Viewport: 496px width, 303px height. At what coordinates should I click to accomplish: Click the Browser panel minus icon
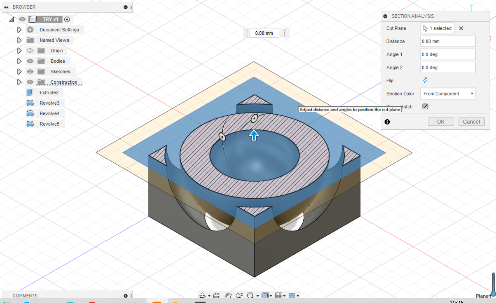click(x=125, y=7)
